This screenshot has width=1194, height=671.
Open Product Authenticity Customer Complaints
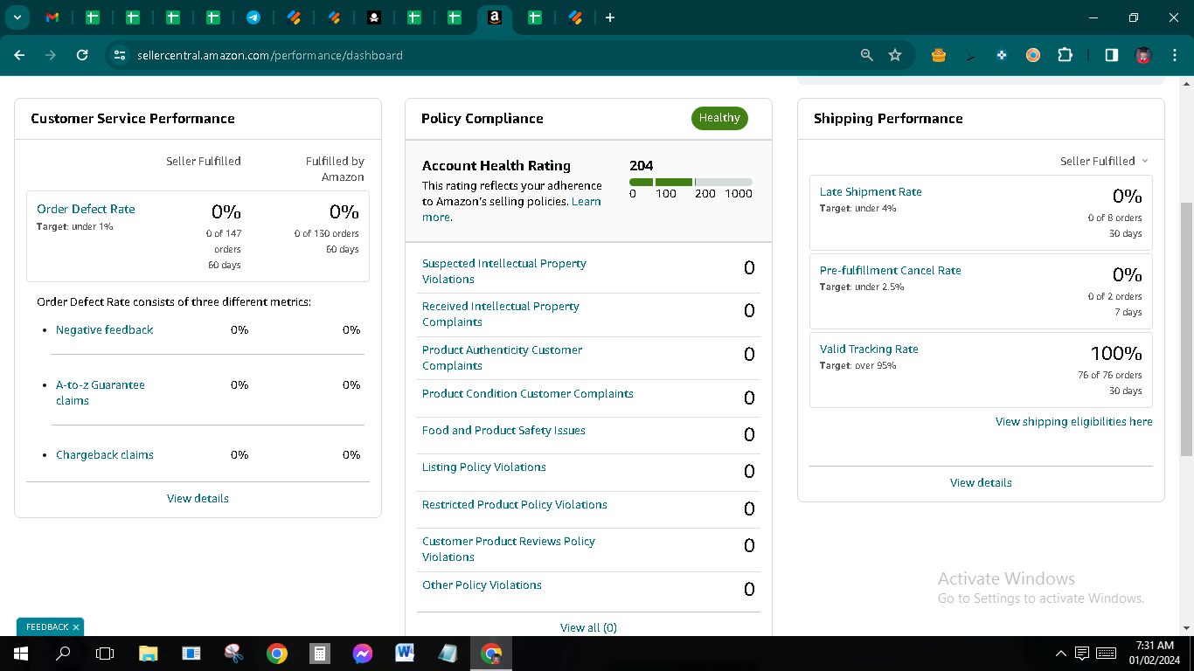pos(502,357)
